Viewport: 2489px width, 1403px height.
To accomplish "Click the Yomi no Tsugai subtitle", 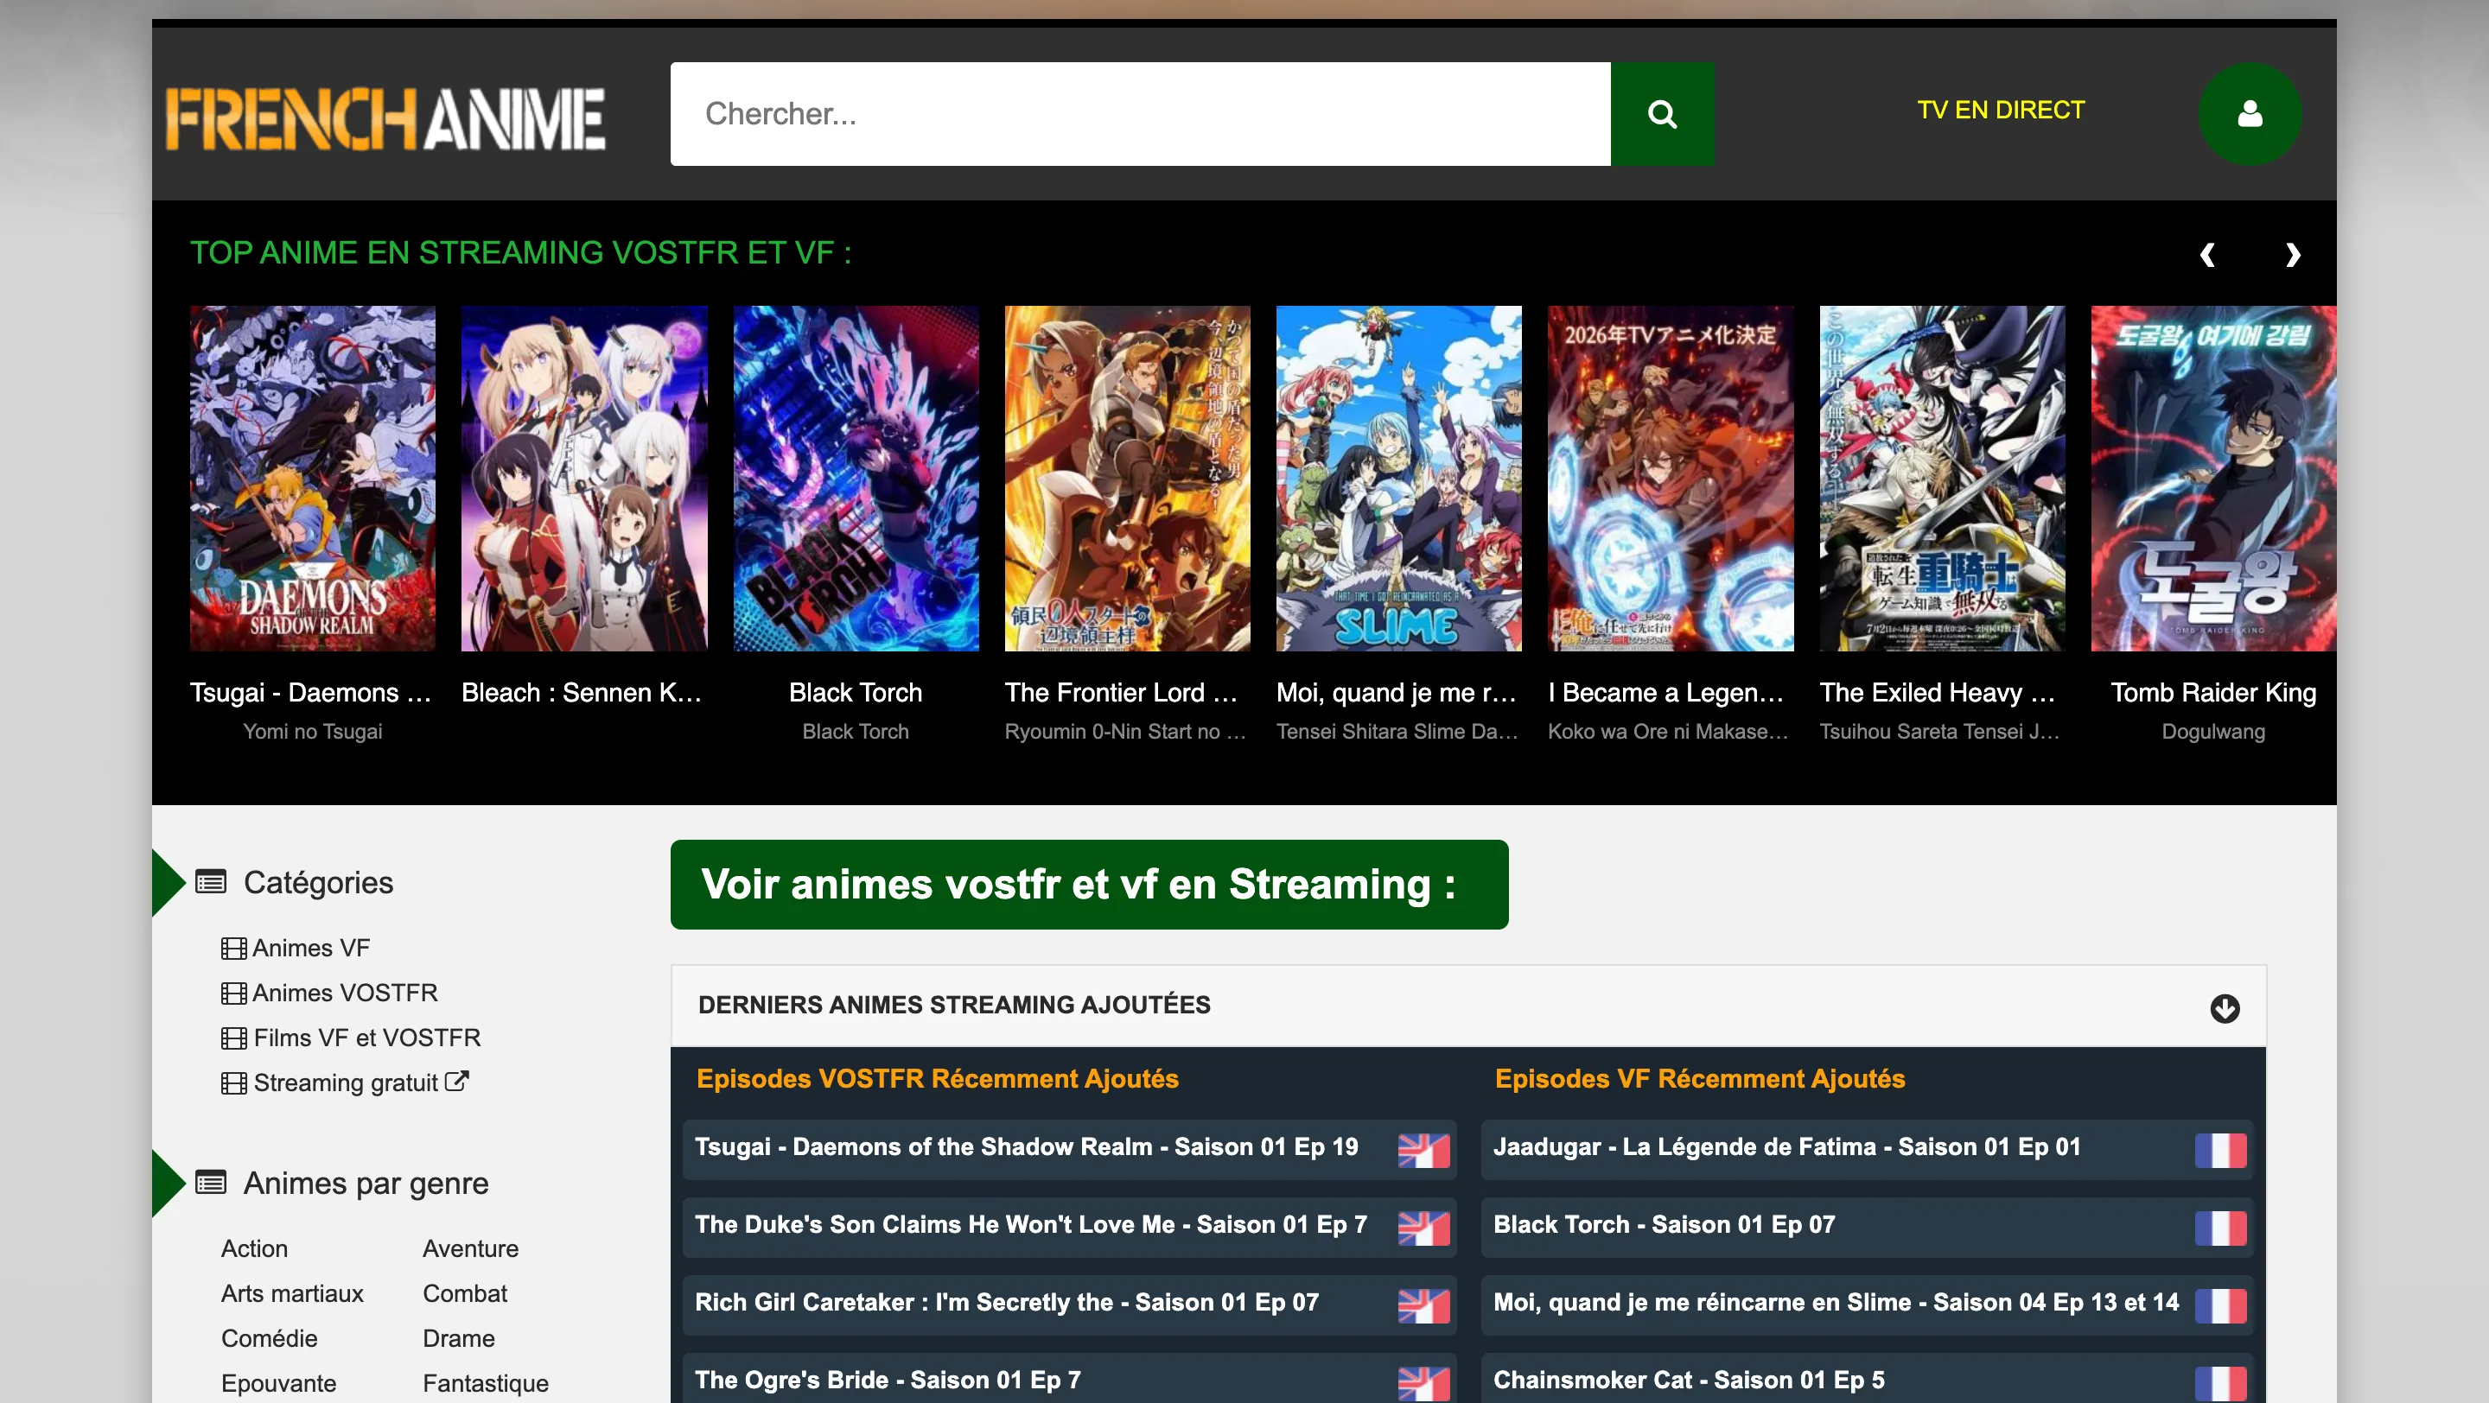I will 312,732.
